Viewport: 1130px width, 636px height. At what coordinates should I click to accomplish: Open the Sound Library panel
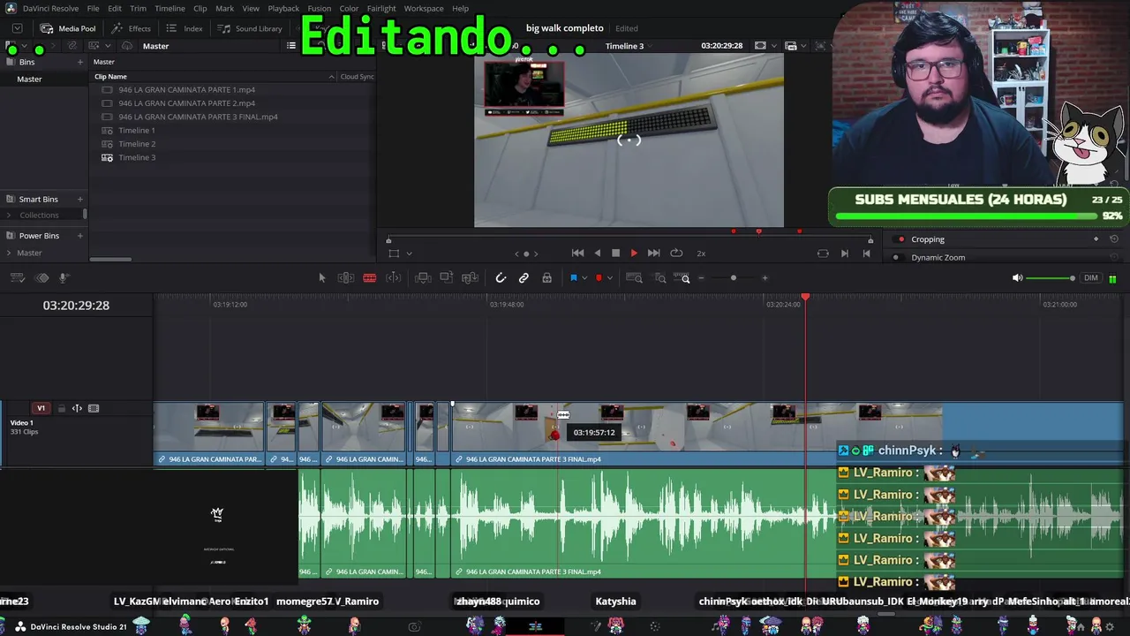click(x=250, y=28)
